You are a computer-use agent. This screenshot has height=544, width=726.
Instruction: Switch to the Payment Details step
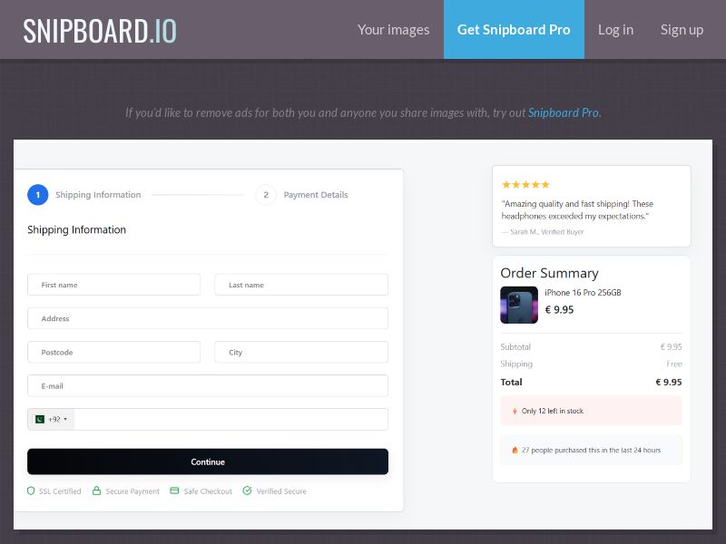[x=316, y=194]
